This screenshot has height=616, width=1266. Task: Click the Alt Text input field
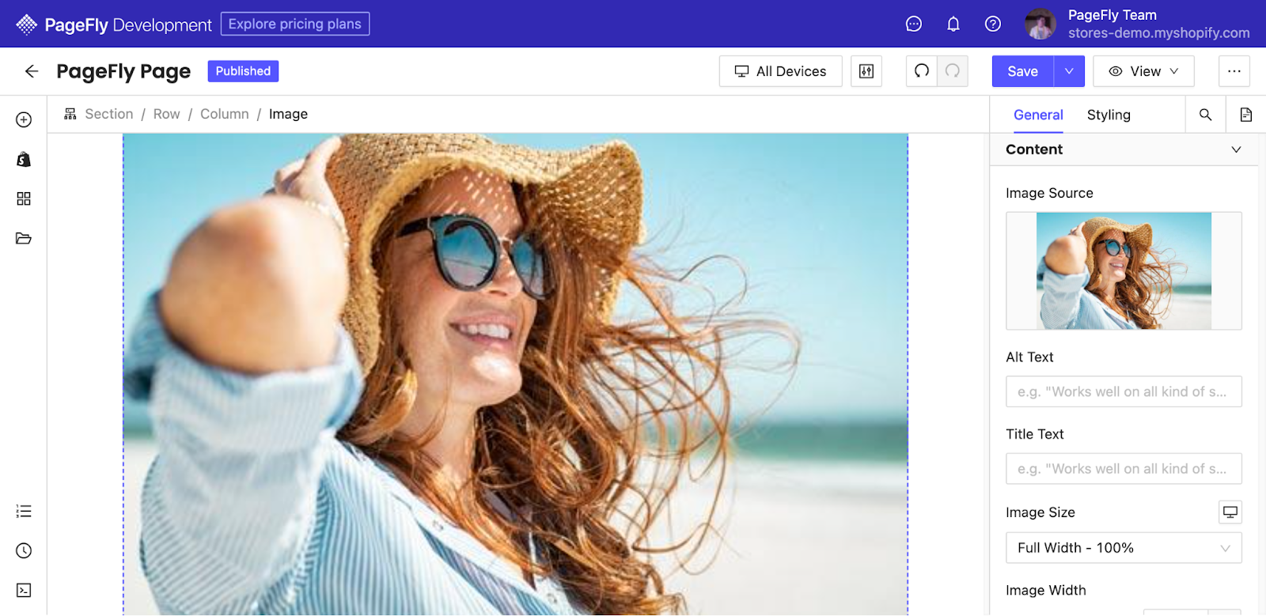[1124, 391]
